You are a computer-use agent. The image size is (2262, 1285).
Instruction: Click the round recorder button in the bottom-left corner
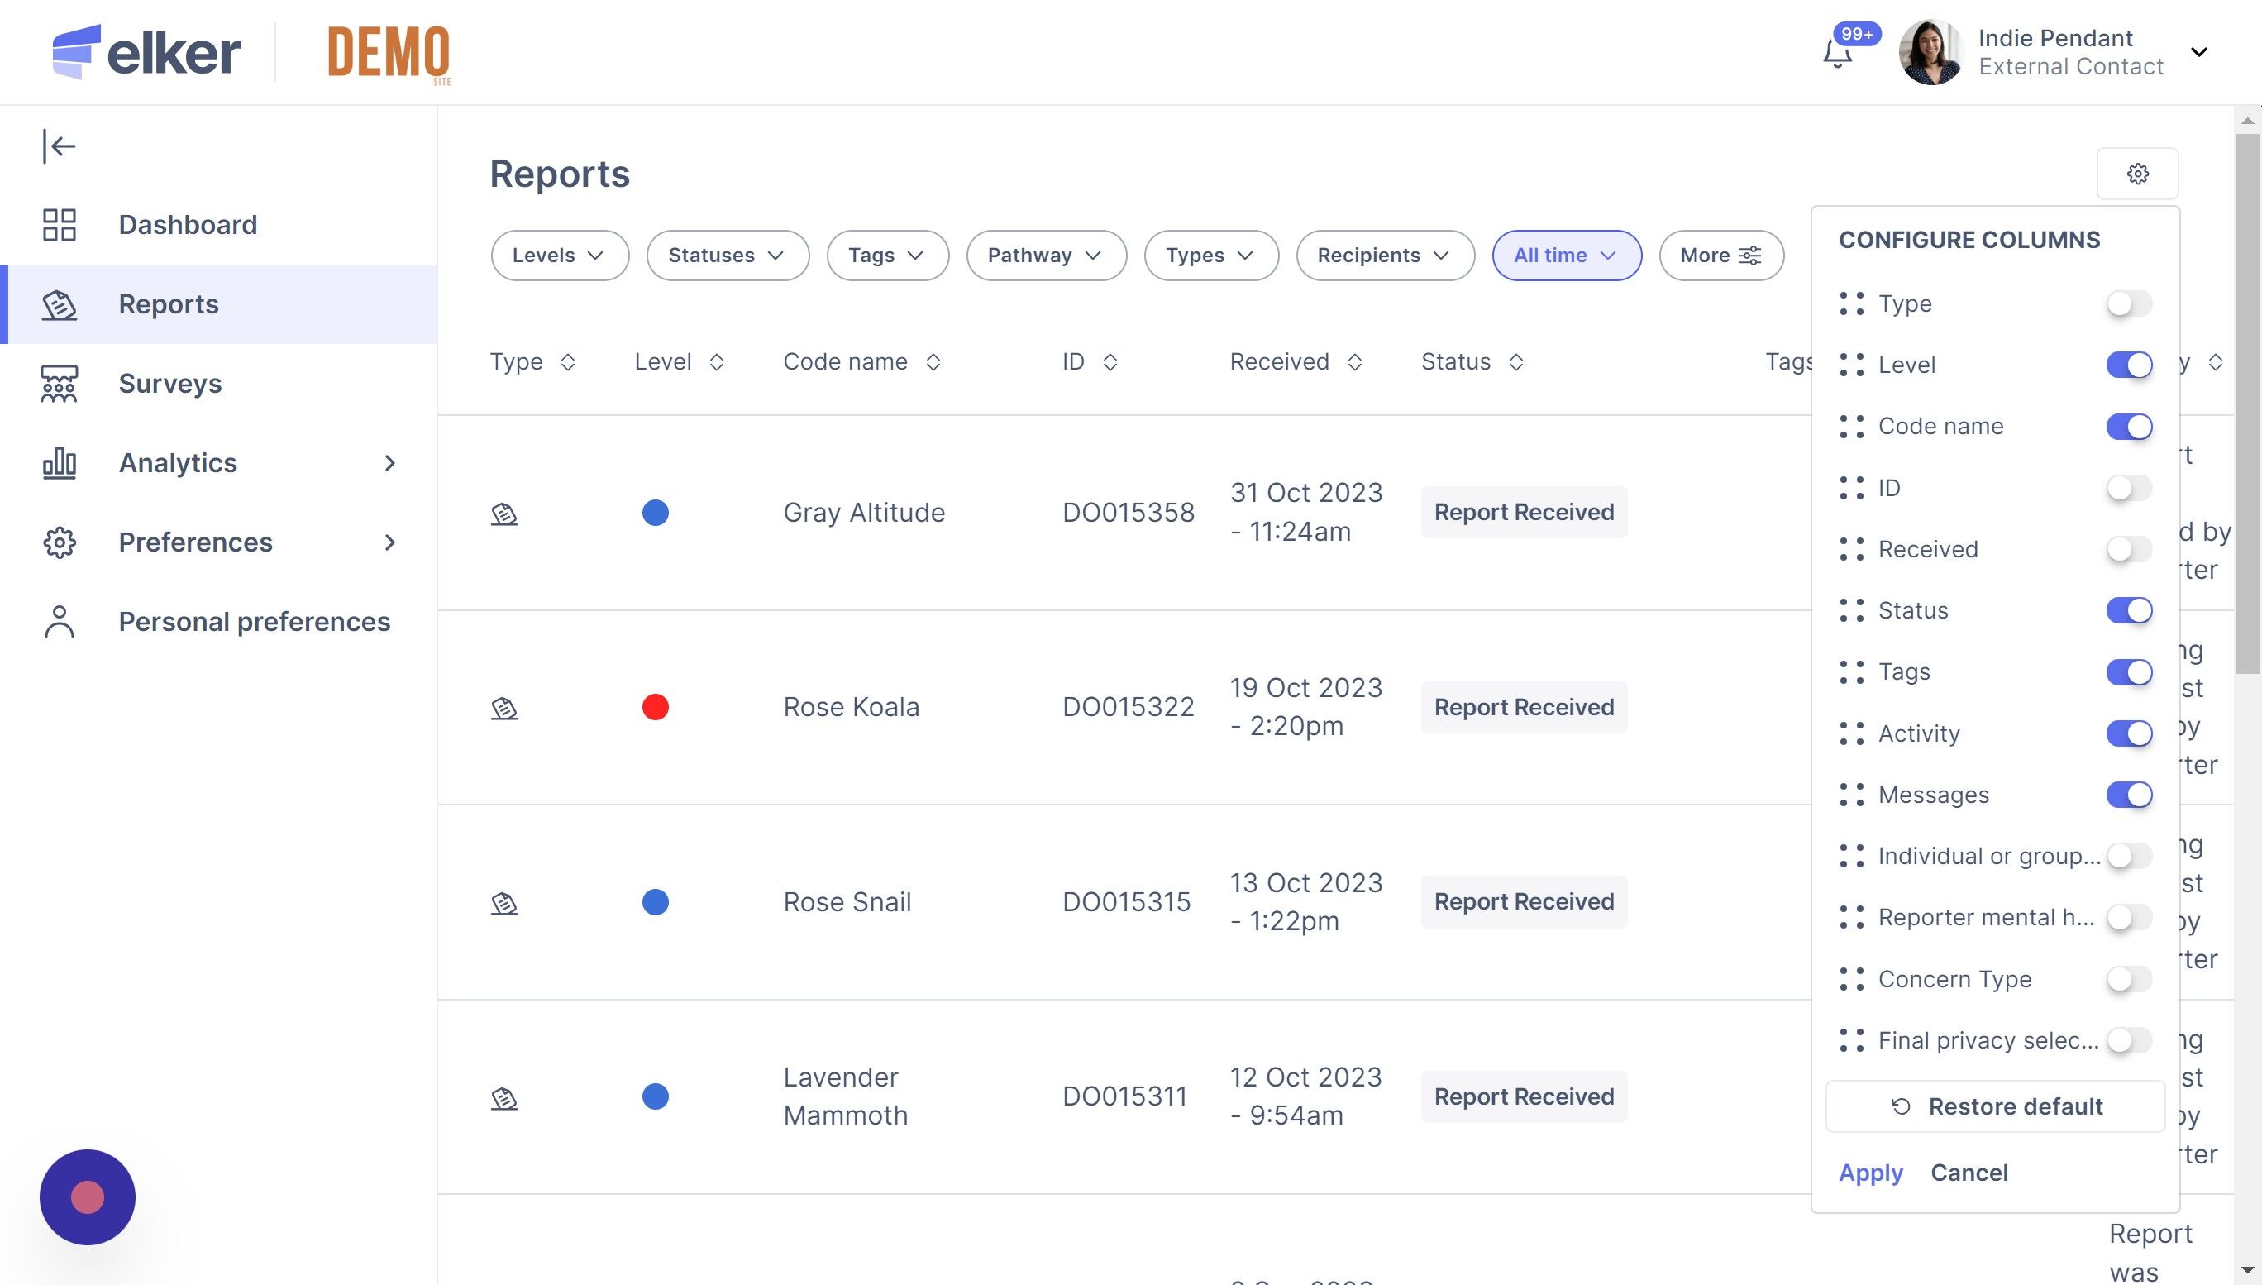click(88, 1197)
